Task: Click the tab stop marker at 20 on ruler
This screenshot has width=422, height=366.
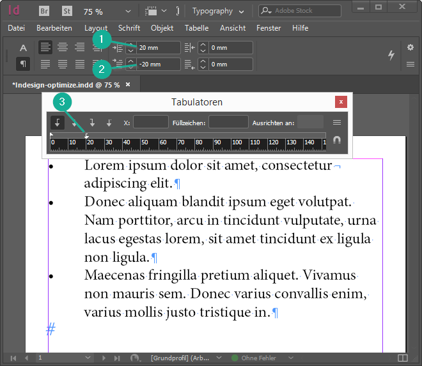Action: click(87, 135)
